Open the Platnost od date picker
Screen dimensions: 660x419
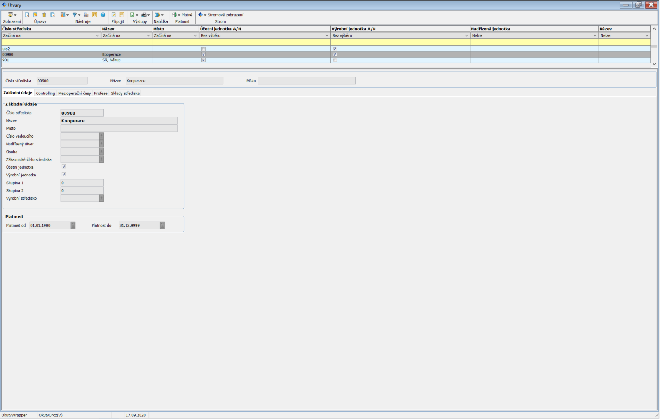(x=73, y=225)
